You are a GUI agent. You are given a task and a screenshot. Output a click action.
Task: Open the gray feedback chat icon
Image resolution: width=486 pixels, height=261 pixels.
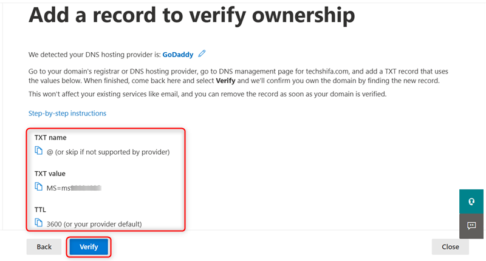click(x=471, y=226)
